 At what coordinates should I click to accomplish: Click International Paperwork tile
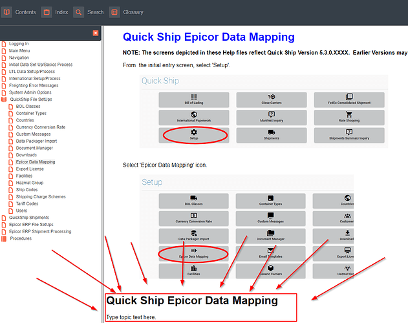(194, 118)
